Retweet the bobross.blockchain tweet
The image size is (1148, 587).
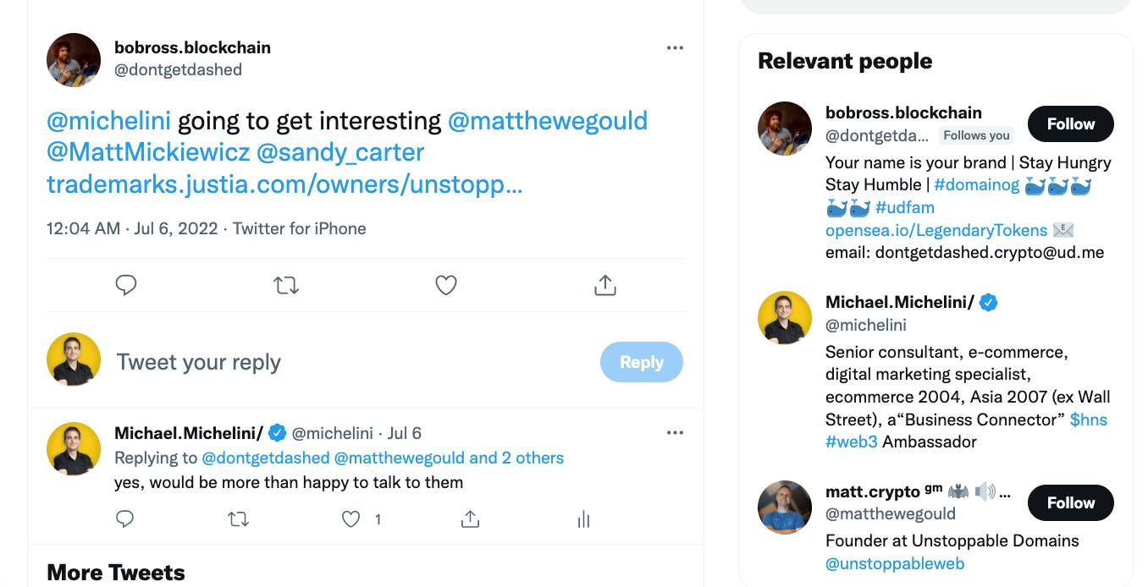pyautogui.click(x=286, y=286)
